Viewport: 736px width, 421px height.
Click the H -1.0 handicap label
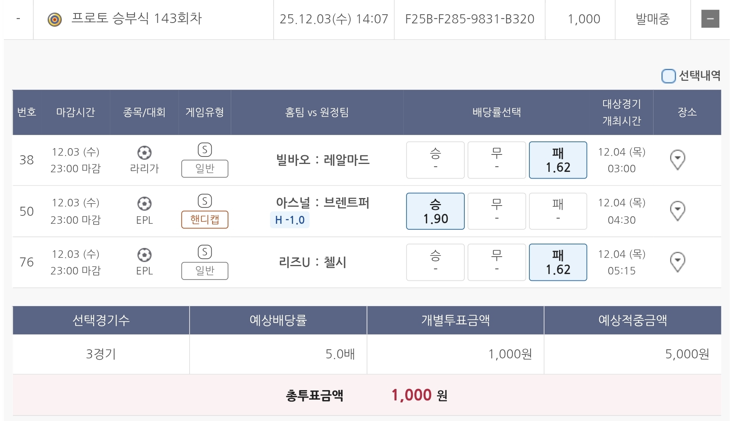[289, 220]
